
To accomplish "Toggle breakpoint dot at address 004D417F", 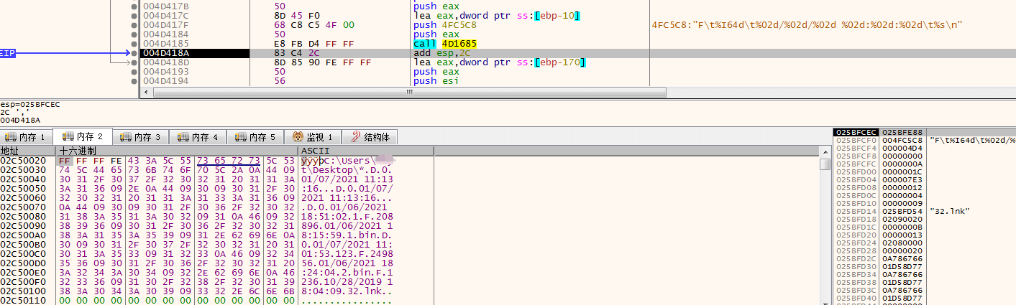I will point(134,24).
